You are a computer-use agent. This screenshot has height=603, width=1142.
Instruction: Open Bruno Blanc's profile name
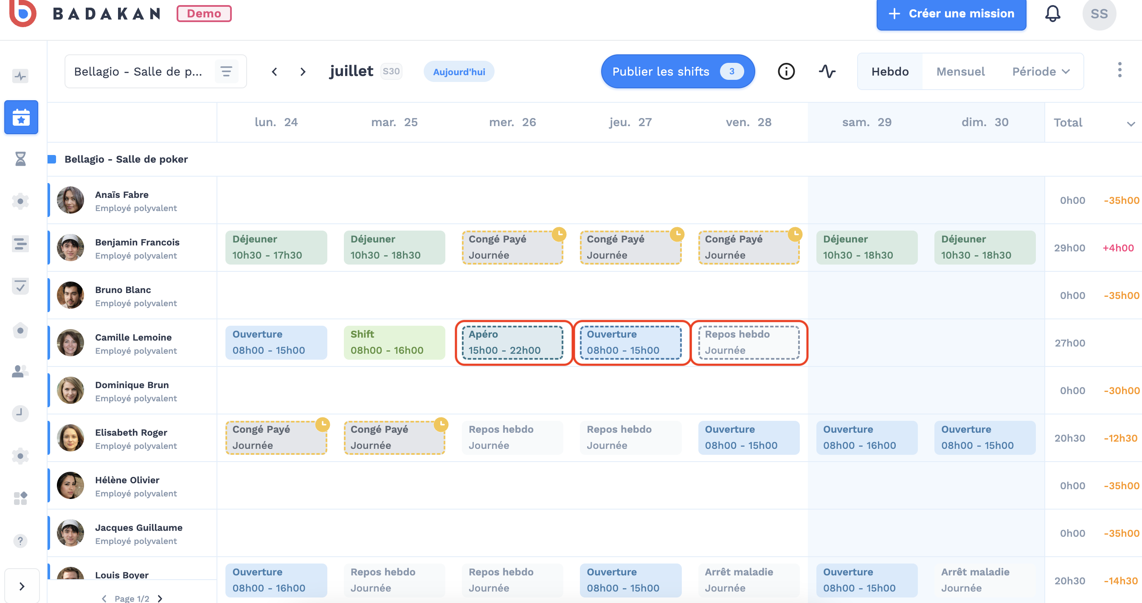click(123, 289)
